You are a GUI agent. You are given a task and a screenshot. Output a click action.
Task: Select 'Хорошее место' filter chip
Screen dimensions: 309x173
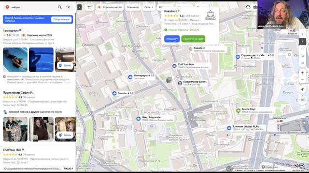coord(110,7)
